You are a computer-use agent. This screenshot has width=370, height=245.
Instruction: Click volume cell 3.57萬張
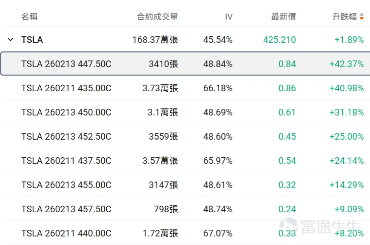(160, 161)
